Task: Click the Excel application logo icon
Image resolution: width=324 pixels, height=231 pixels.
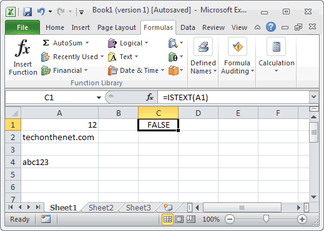Action: pos(11,12)
